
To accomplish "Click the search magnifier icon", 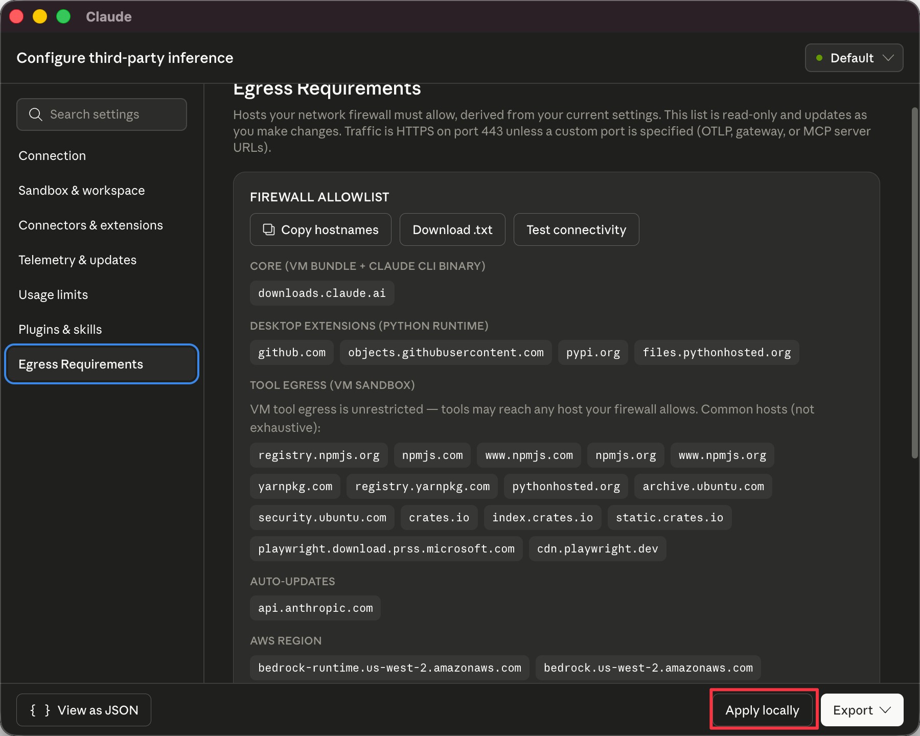I will (35, 114).
